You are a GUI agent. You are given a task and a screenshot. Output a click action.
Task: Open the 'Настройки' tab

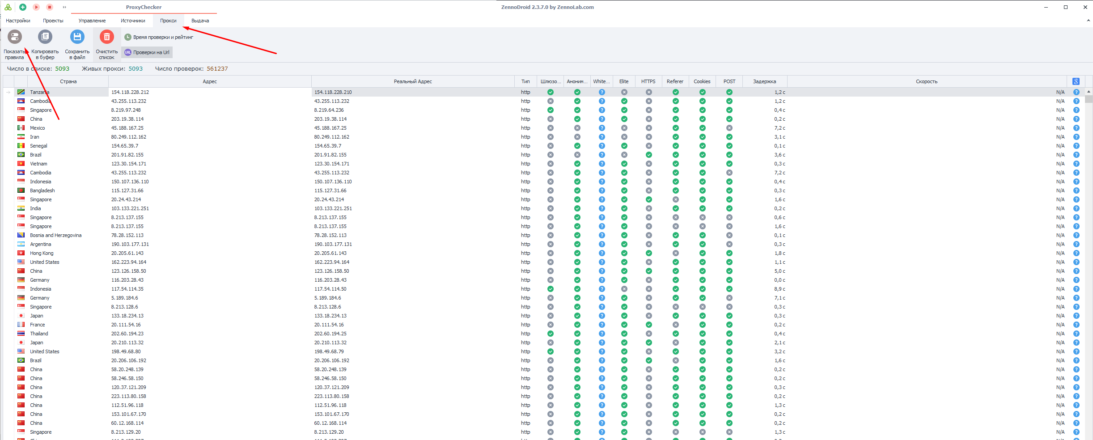click(18, 21)
